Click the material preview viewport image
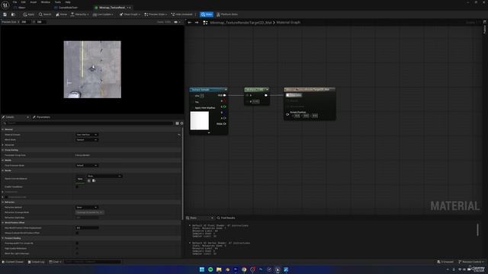488x274 pixels. [x=92, y=69]
